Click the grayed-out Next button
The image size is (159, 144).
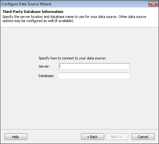tap(116, 137)
